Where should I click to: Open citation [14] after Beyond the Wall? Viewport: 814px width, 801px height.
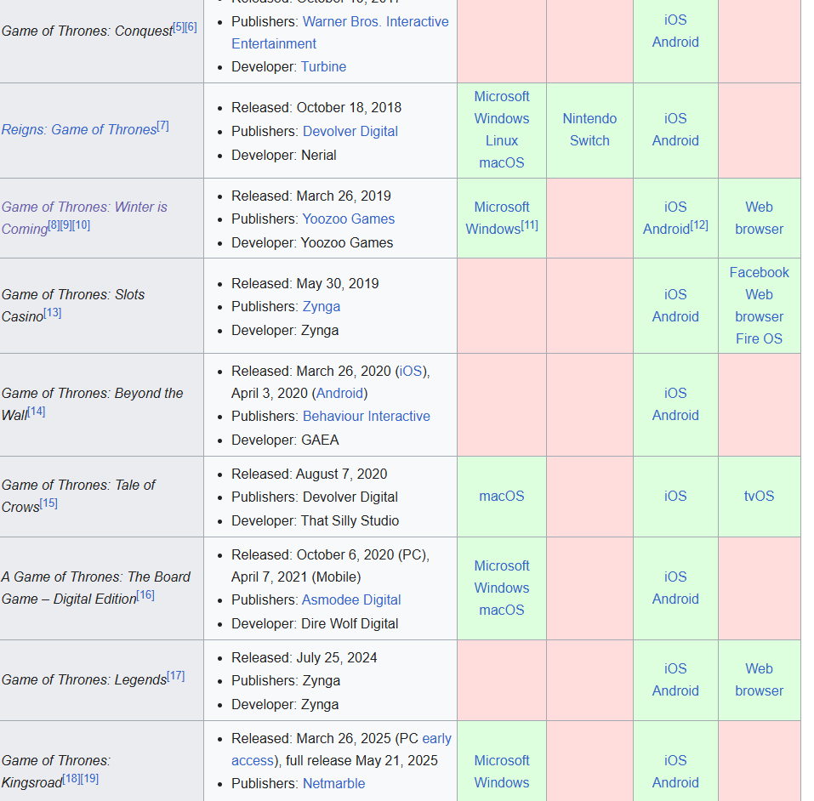(x=37, y=412)
